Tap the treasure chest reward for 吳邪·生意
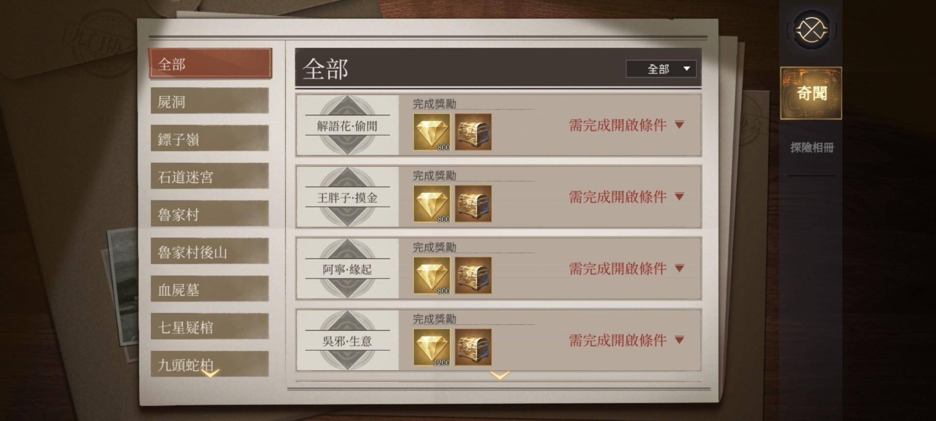This screenshot has width=936, height=421. [473, 347]
